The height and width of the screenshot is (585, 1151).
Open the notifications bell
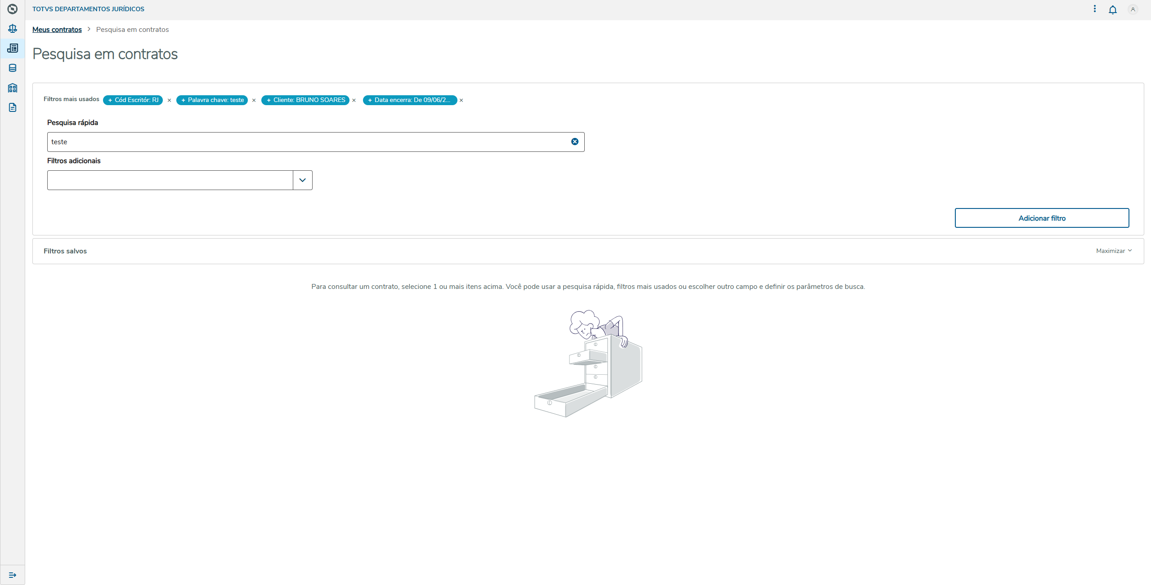tap(1112, 9)
